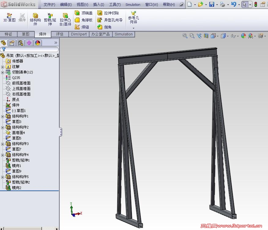This screenshot has width=268, height=230.
Task: Click the Print icon
Action: click(222, 4)
